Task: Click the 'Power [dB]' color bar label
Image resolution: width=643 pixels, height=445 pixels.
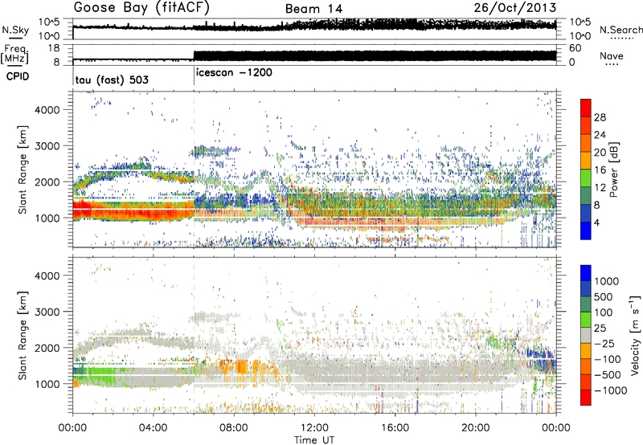Action: click(x=613, y=169)
